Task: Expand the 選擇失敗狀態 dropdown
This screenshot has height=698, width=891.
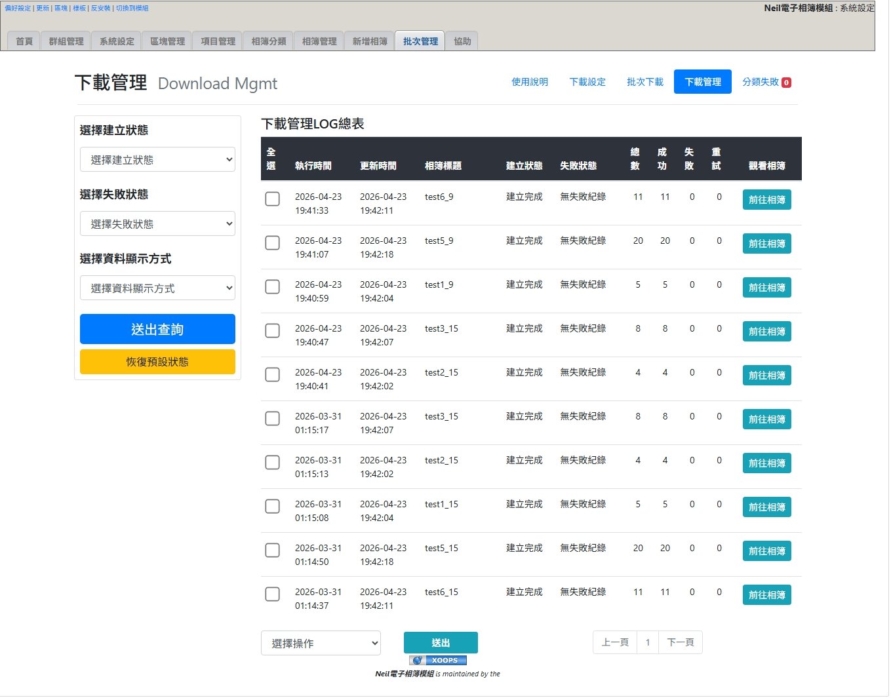Action: [x=157, y=223]
